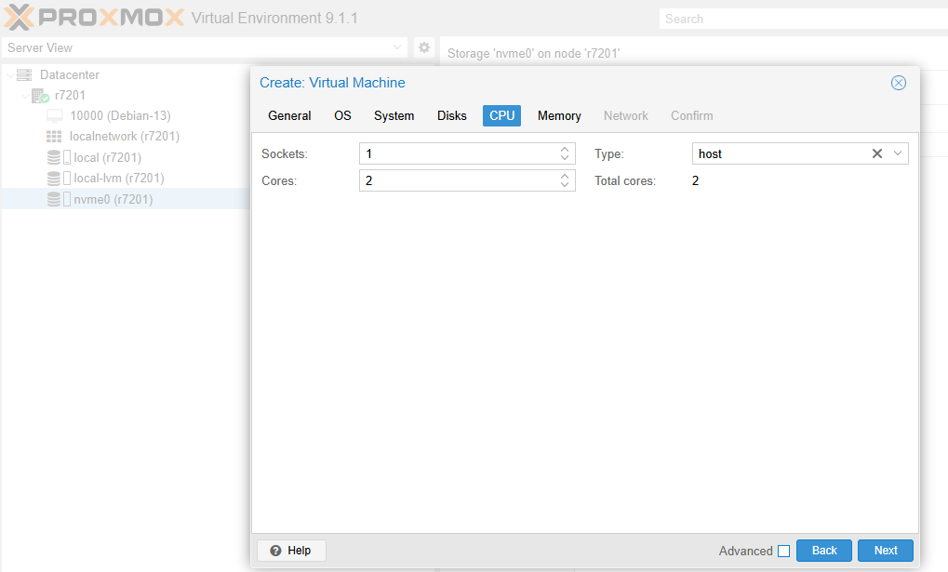Increase the Cores value with the stepper

point(565,176)
